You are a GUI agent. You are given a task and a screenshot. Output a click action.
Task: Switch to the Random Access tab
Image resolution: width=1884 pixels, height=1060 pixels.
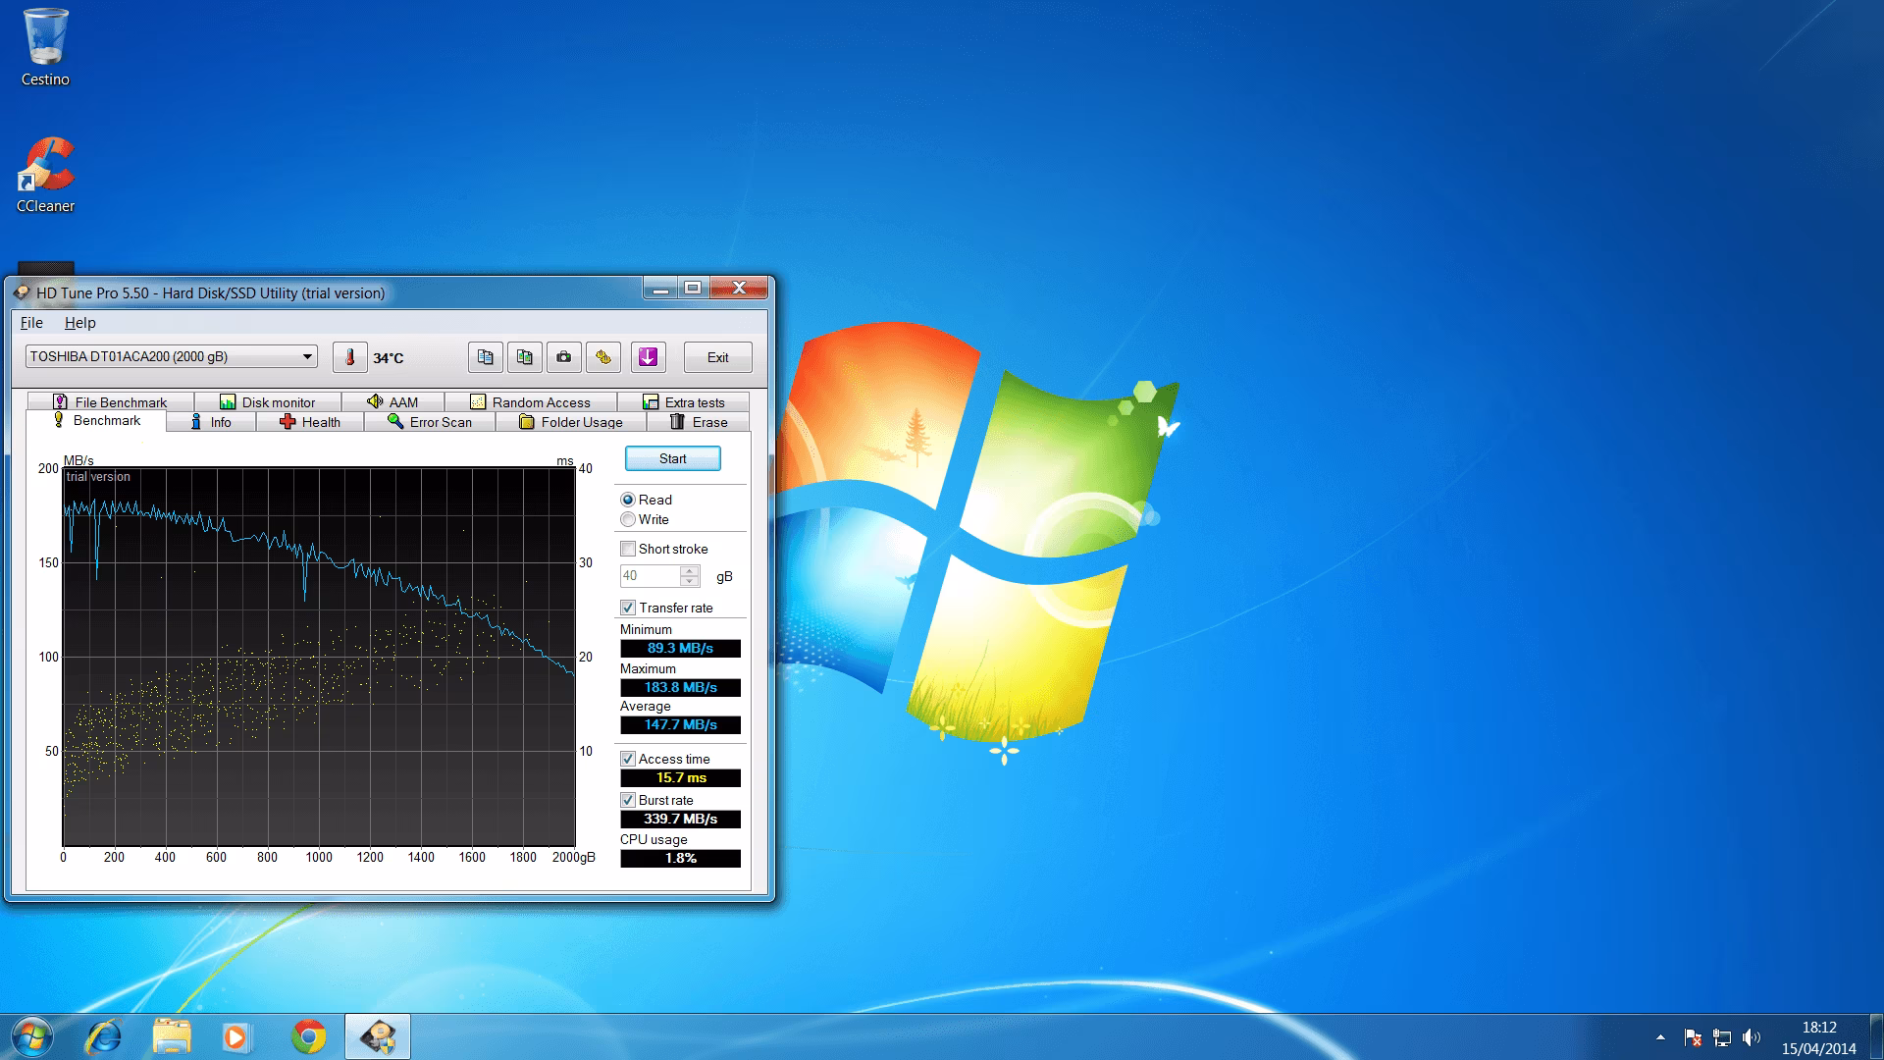[x=531, y=402]
